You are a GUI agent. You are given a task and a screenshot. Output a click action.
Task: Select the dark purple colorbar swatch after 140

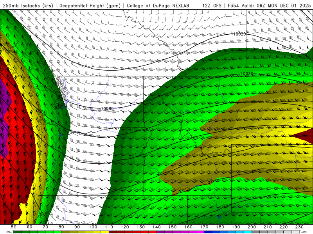pyautogui.click(x=160, y=232)
